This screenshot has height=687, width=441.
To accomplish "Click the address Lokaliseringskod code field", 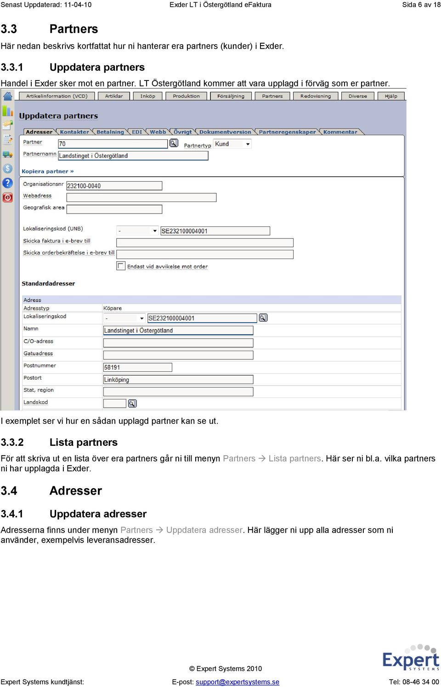I will click(202, 318).
